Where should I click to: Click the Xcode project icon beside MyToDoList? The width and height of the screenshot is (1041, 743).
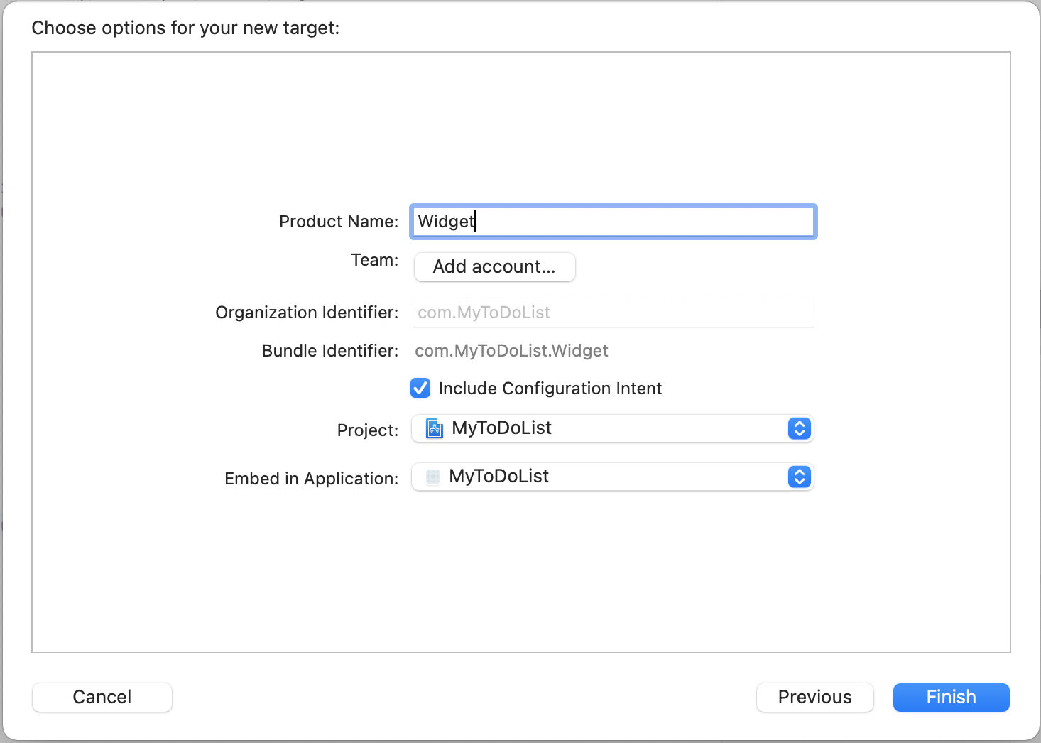[434, 428]
